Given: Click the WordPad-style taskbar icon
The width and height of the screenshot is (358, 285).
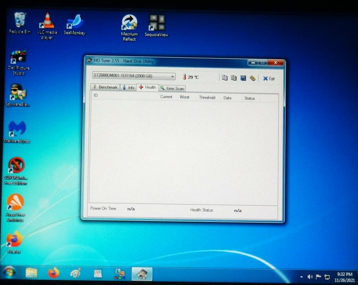Looking at the screenshot, I should pos(98,274).
